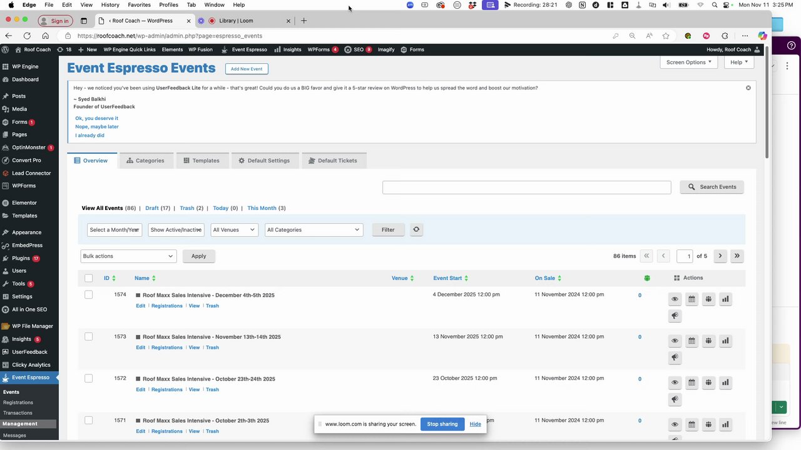801x450 pixels.
Task: Open Edge extensions puzzle icon
Action: tap(725, 36)
